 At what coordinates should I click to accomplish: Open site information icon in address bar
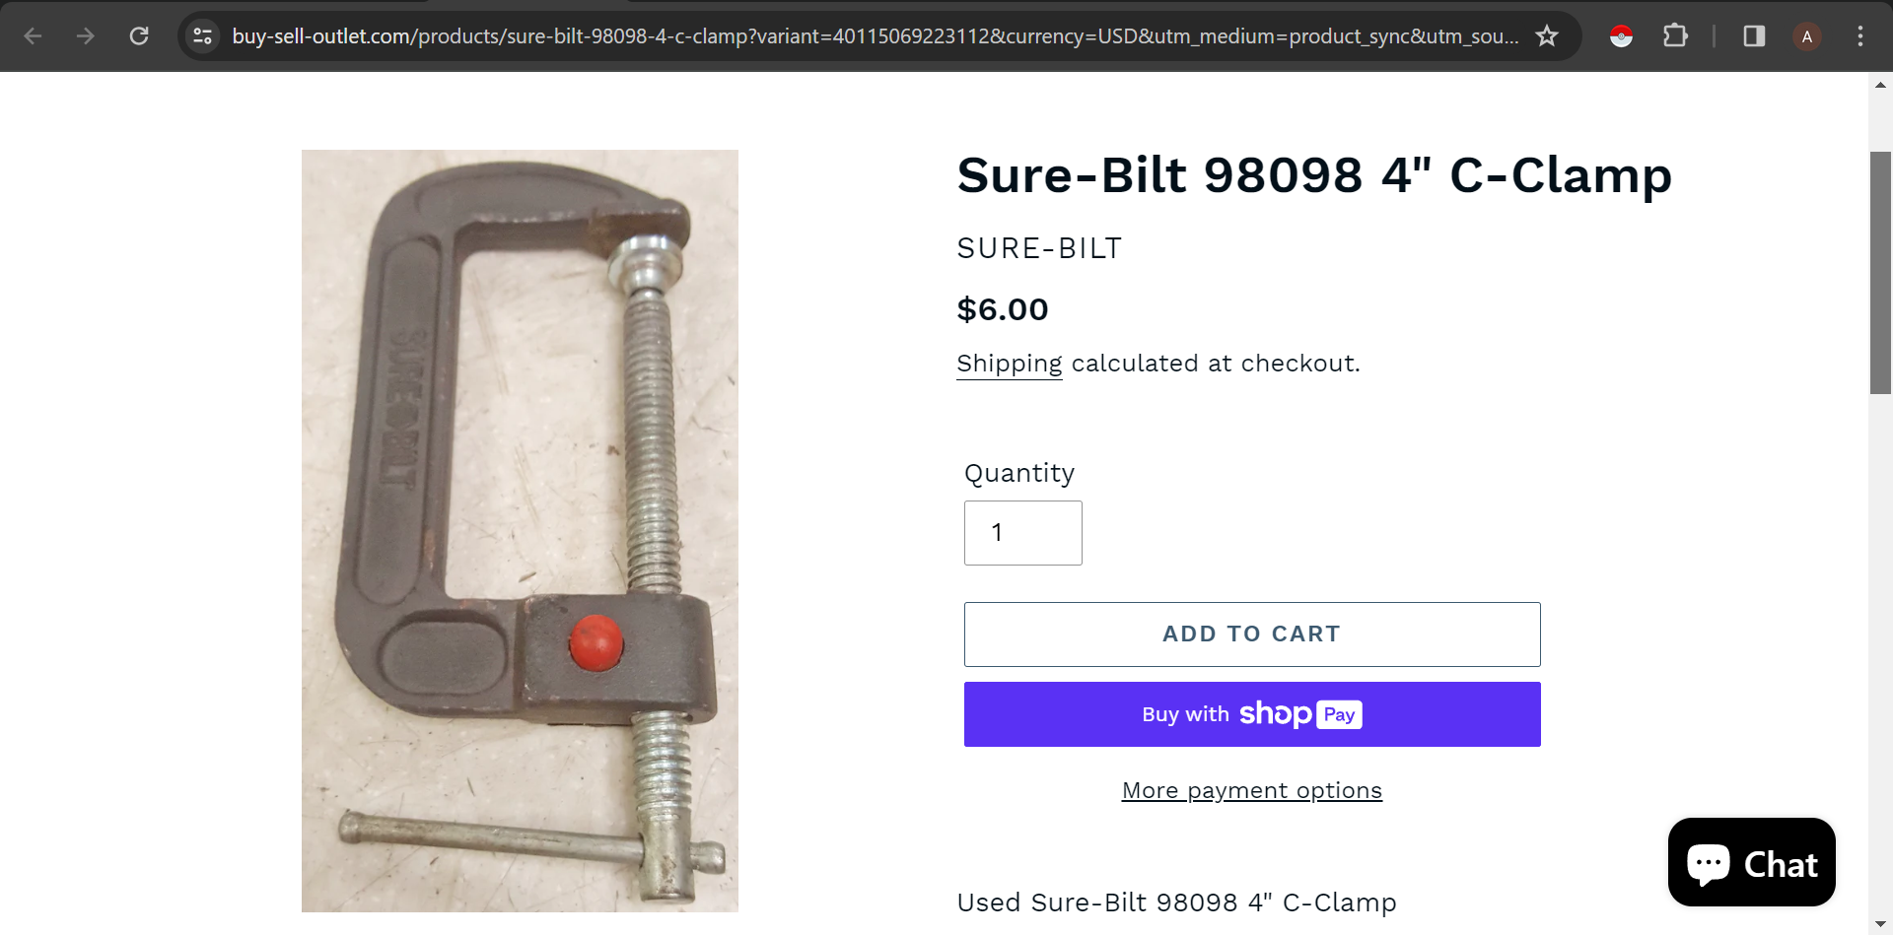pyautogui.click(x=203, y=36)
